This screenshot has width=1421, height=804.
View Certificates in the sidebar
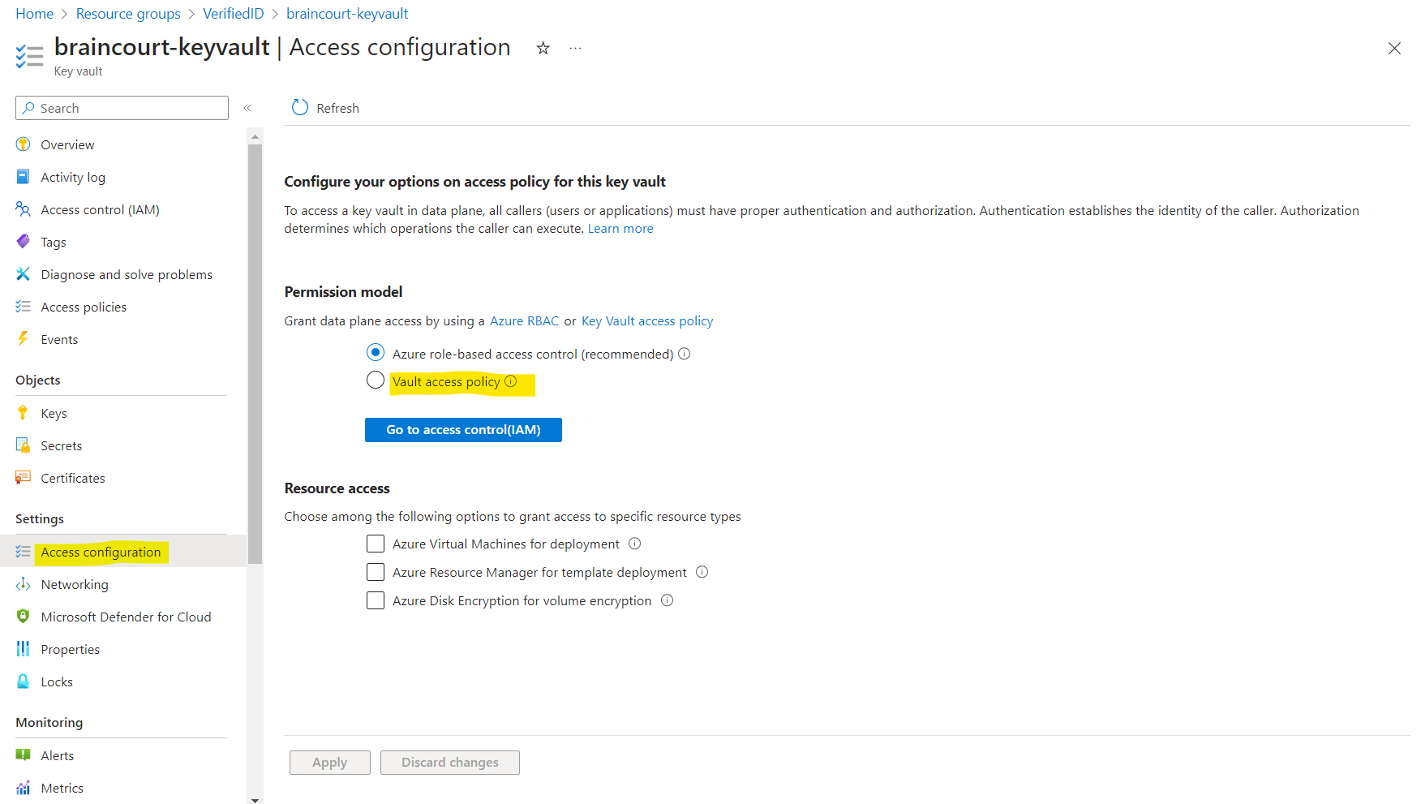pos(72,478)
